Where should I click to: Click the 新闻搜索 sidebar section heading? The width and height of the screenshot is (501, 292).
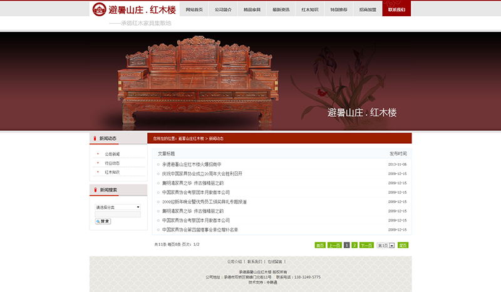108,190
